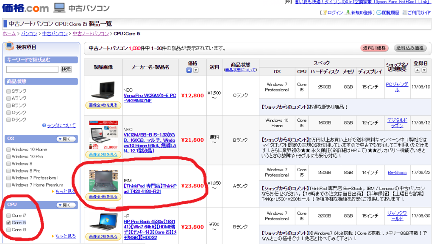Expand more OS options via もっと見る
Image resolution: width=434 pixels, height=244 pixels.
(65, 192)
